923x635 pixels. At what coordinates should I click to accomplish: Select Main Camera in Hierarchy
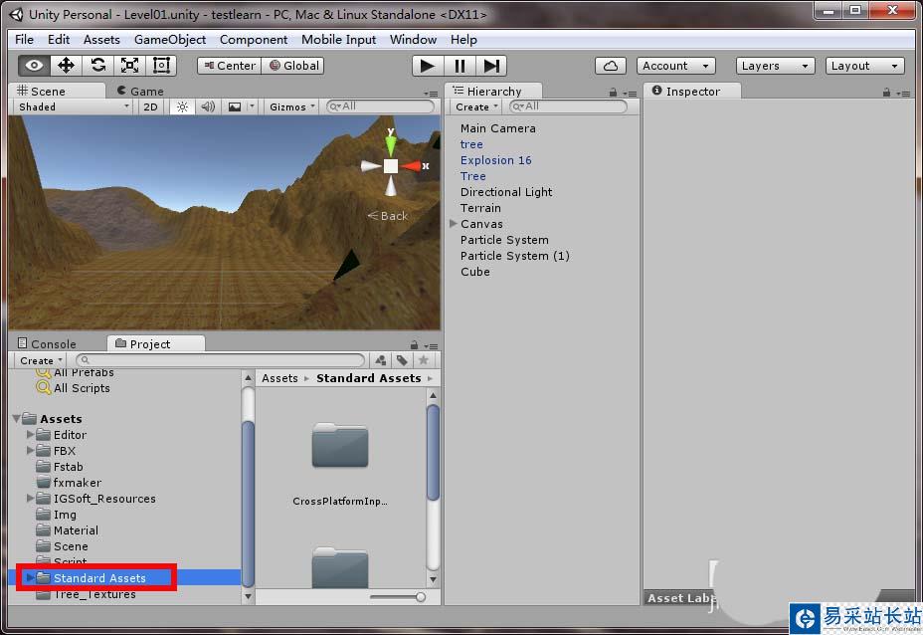pos(498,128)
